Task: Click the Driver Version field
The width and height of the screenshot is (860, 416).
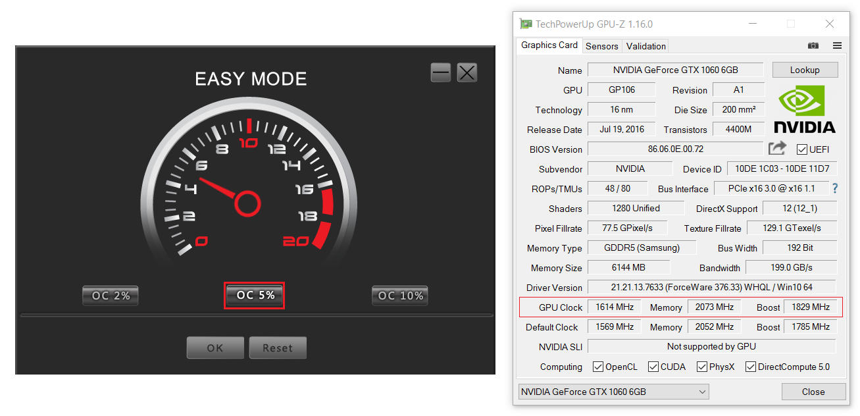Action: [x=712, y=287]
